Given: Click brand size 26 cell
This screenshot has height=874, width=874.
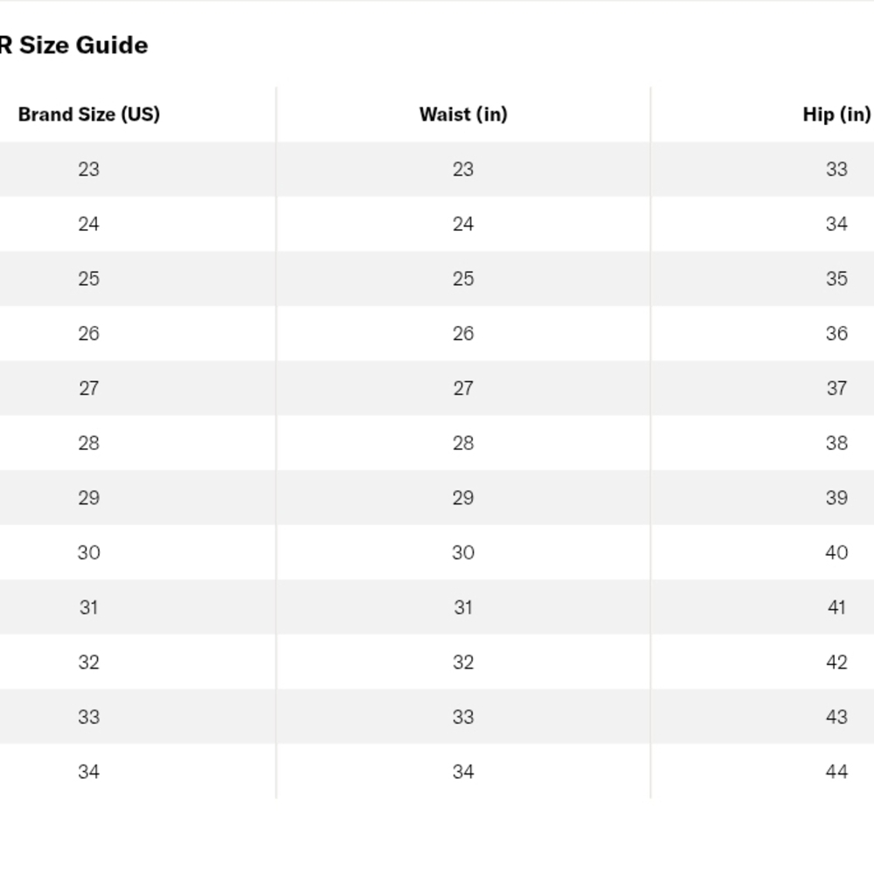Looking at the screenshot, I should (x=89, y=333).
